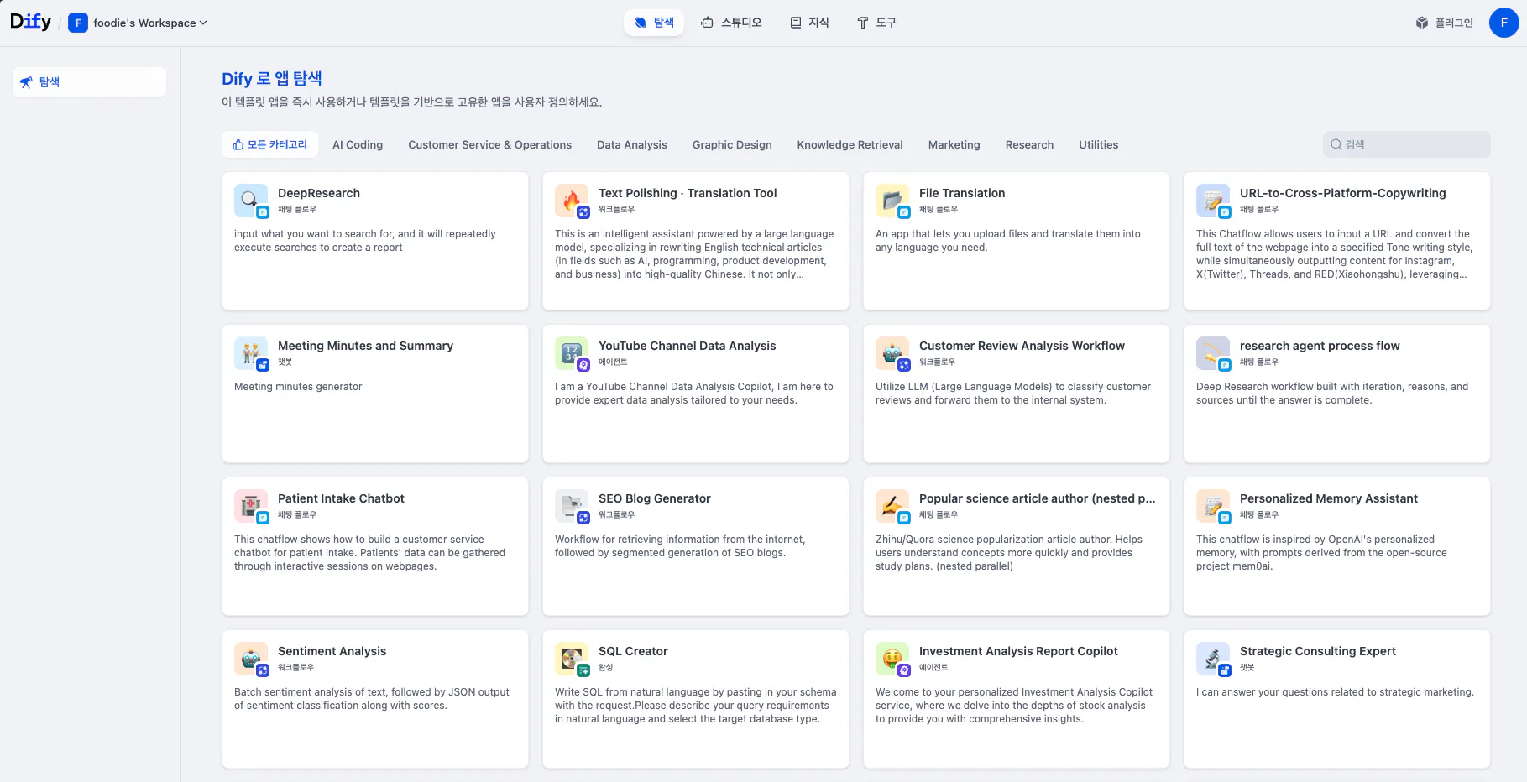1527x782 pixels.
Task: Click the Dify 로 앱 탐색 heading
Action: tap(272, 79)
